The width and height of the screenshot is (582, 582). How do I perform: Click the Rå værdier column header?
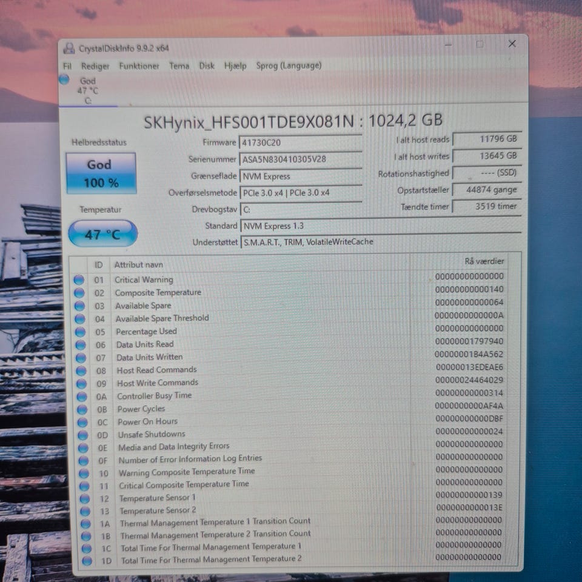484,261
